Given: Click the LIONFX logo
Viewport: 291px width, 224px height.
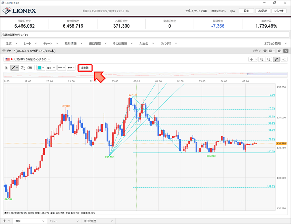Looking at the screenshot, I should tap(19, 11).
